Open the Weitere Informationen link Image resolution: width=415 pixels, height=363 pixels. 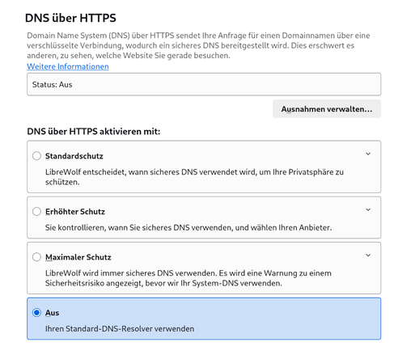(68, 66)
